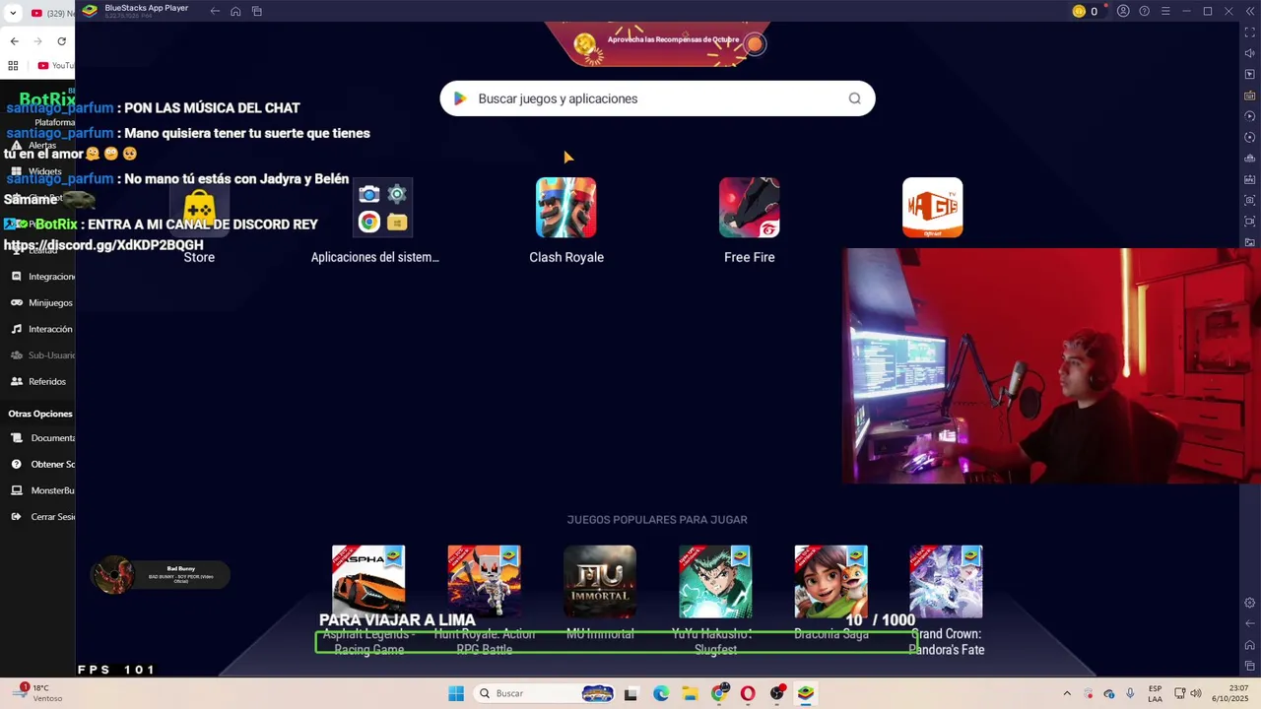Image resolution: width=1261 pixels, height=709 pixels.
Task: Toggle BlueStacks full screen mode
Action: [1250, 32]
